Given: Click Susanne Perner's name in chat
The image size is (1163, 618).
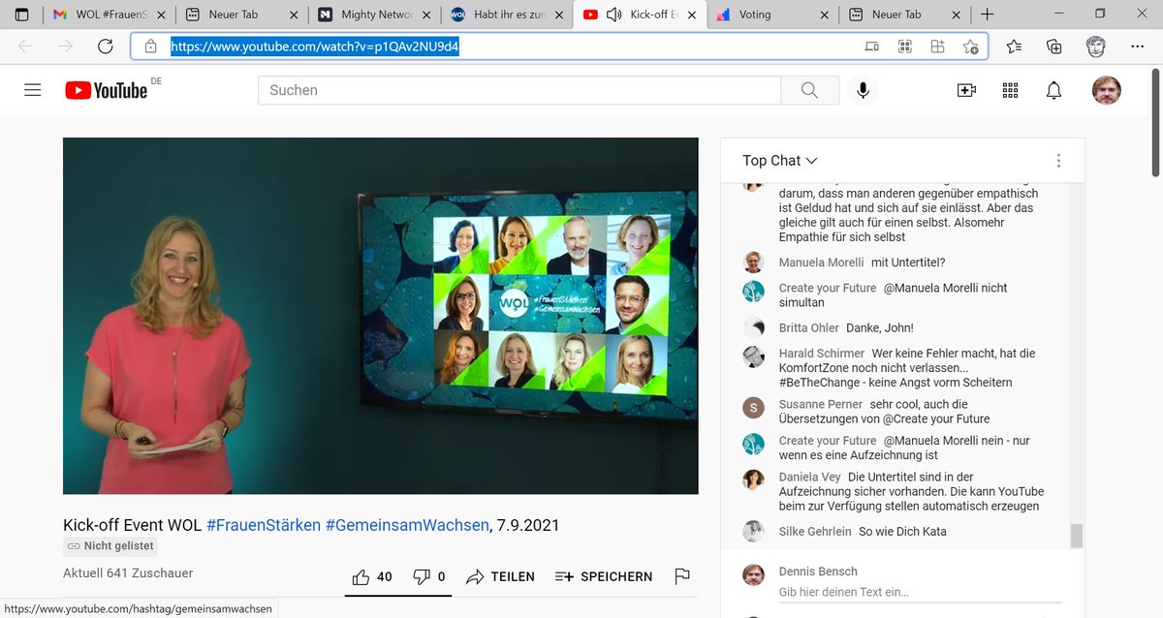Looking at the screenshot, I should point(820,404).
